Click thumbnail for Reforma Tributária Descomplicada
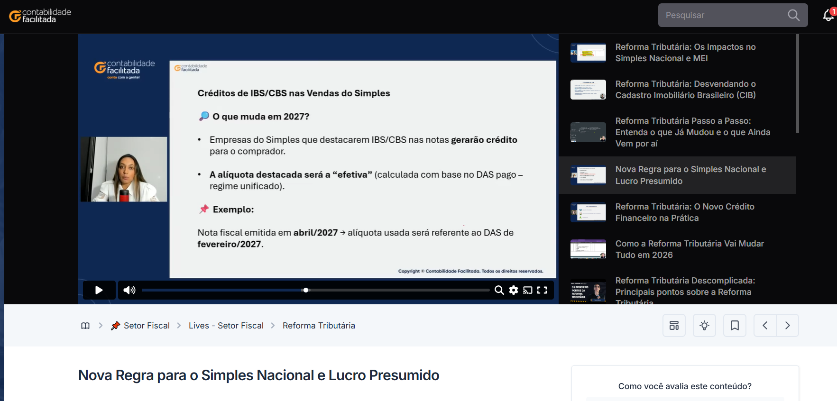Image resolution: width=837 pixels, height=401 pixels. pyautogui.click(x=588, y=292)
